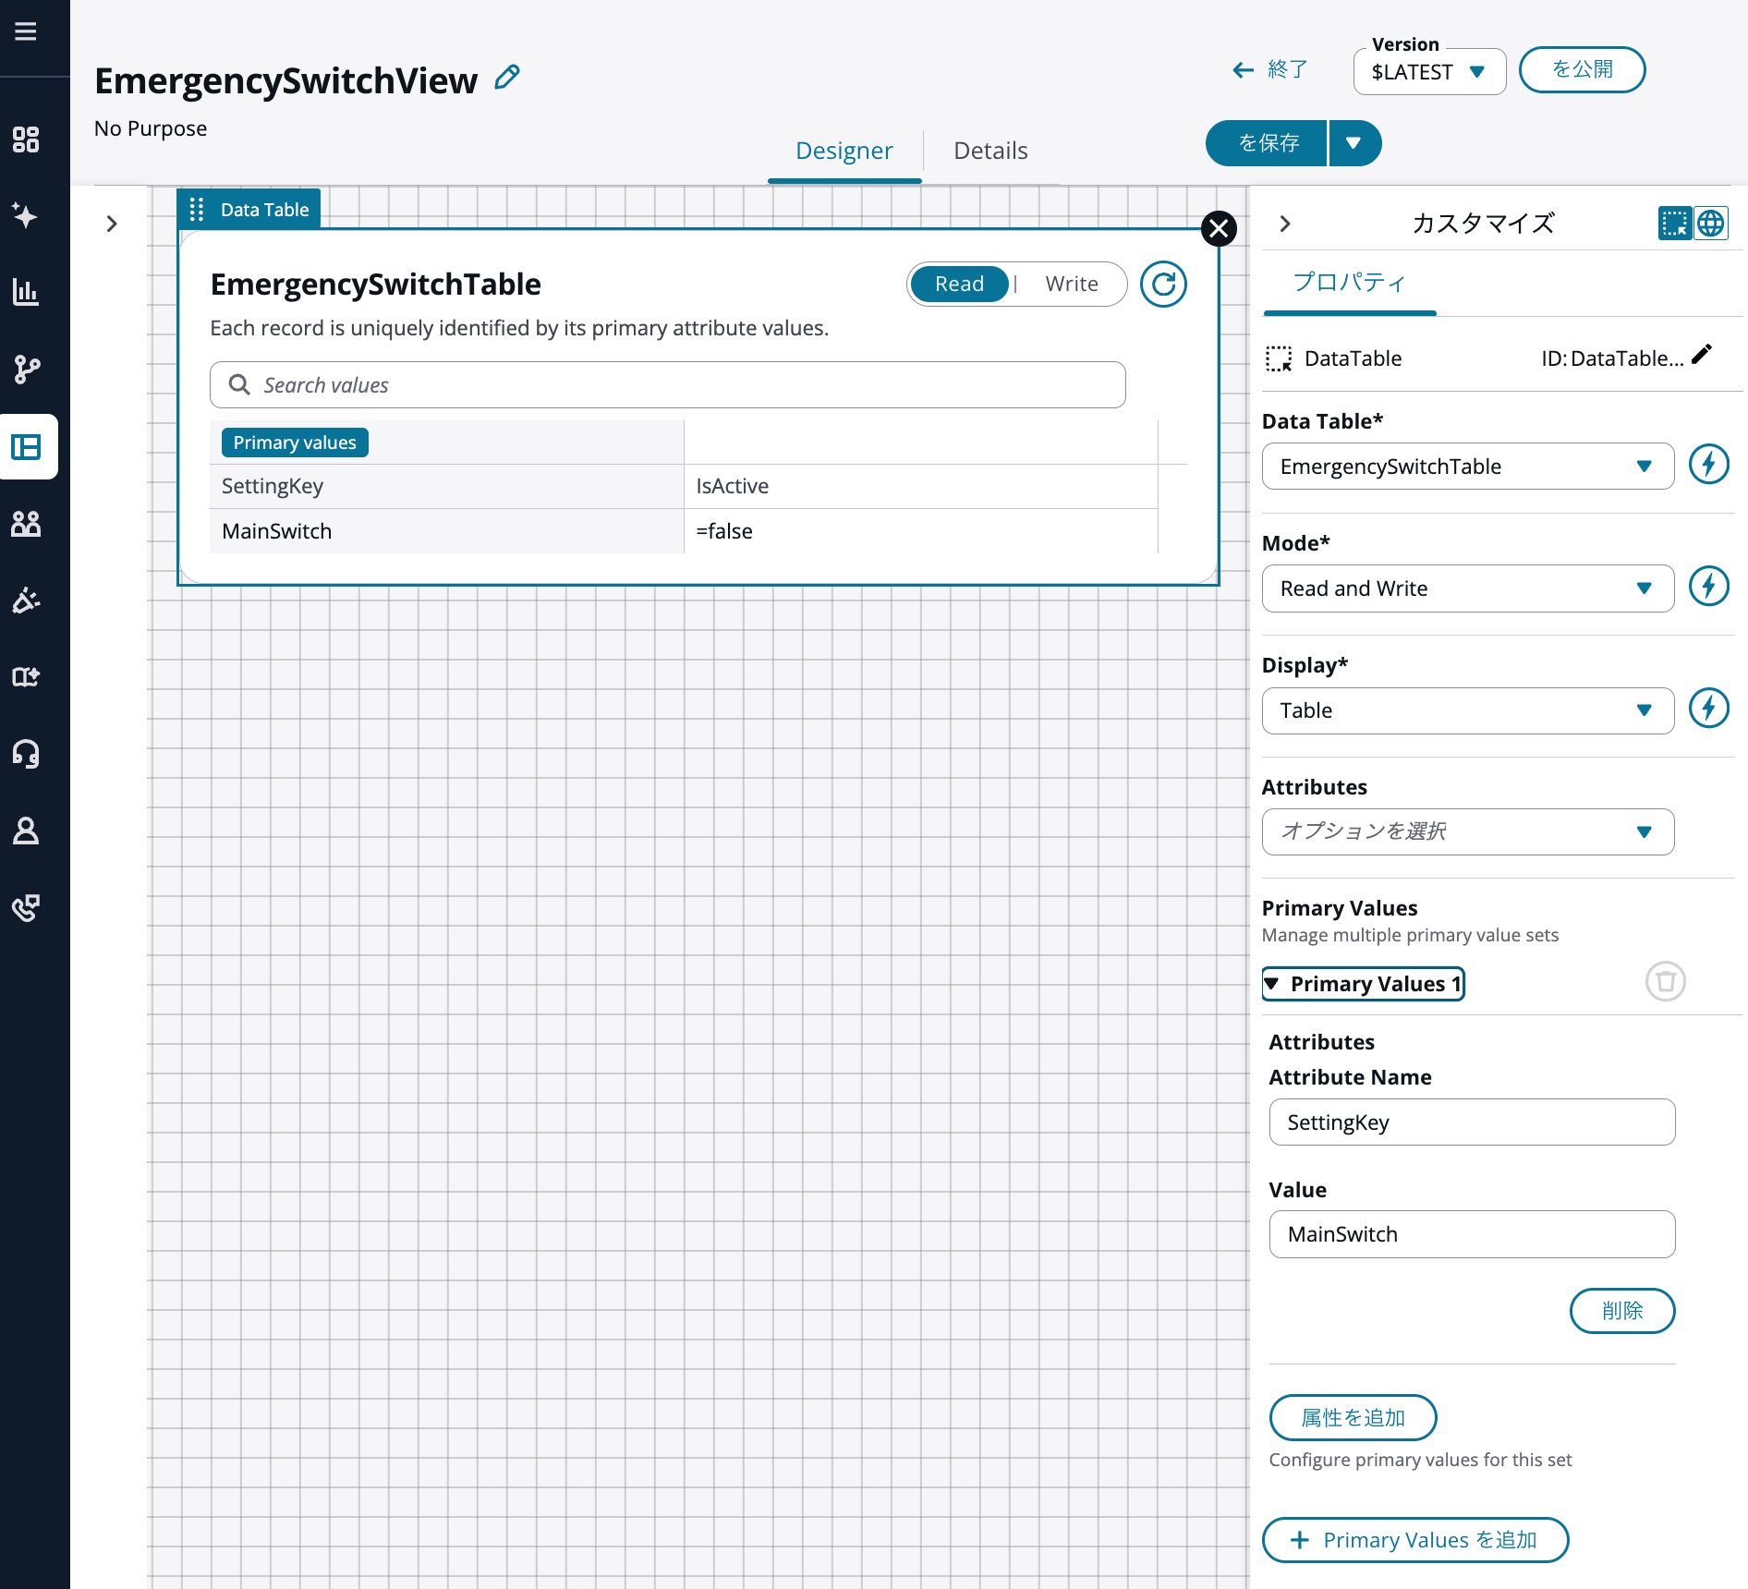Screen dimensions: 1748x1589
Task: Open the phone call icon in sidebar
Action: [x=26, y=908]
